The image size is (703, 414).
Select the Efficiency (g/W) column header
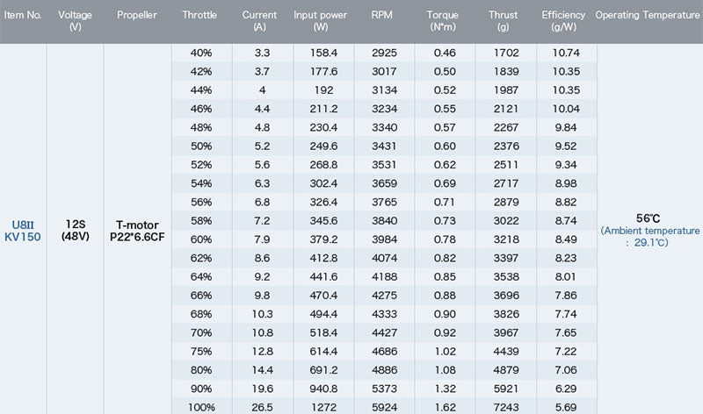pos(562,22)
